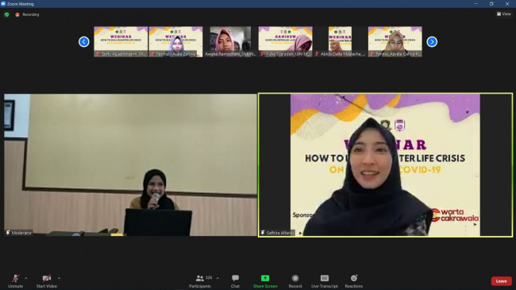Click the Recording status indicator
This screenshot has height=290, width=516.
tap(27, 14)
